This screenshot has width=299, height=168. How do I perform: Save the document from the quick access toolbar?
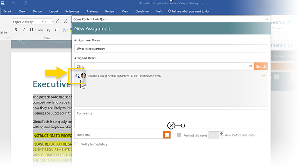pos(3,3)
